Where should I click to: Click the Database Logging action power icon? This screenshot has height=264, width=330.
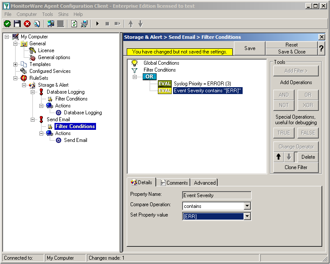(x=58, y=113)
